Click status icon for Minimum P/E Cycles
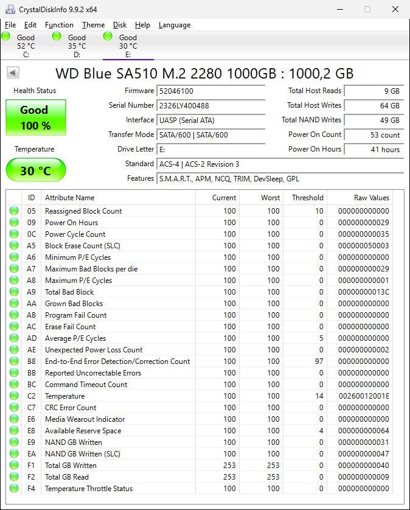 (x=14, y=257)
